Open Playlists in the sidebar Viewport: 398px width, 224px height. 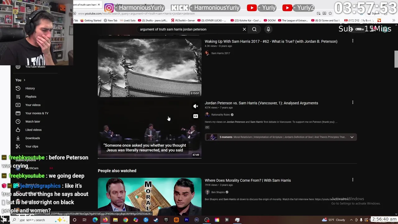click(x=31, y=97)
